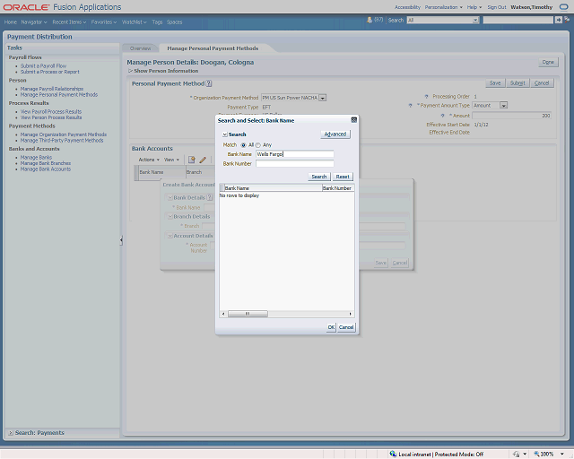
Task: Open Manage Payroll Relationships link
Action: (x=52, y=89)
